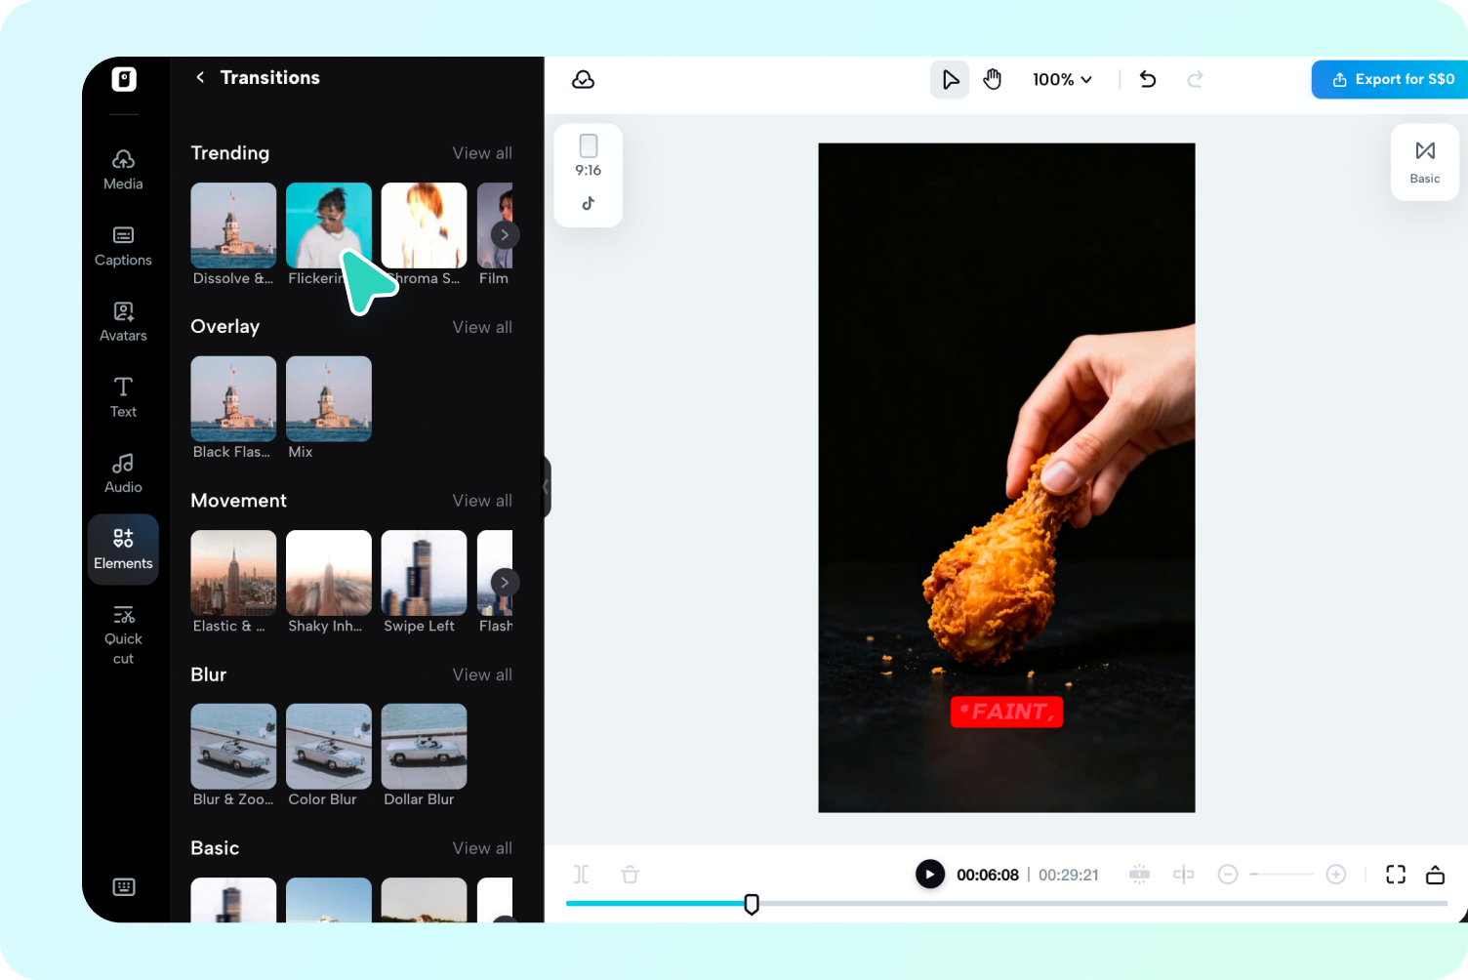
Task: Open the Text panel
Action: coord(123,397)
